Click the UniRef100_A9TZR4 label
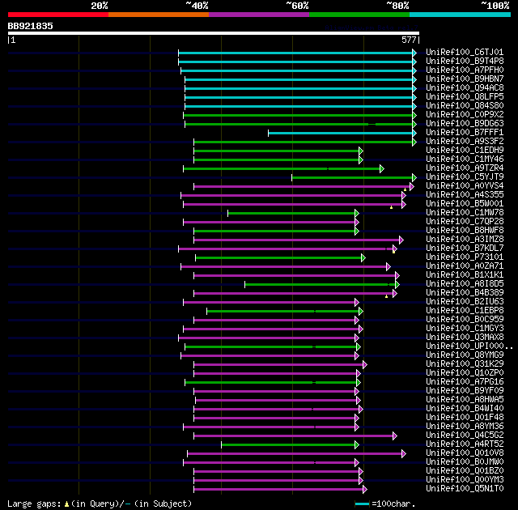The image size is (518, 510). pyautogui.click(x=465, y=168)
